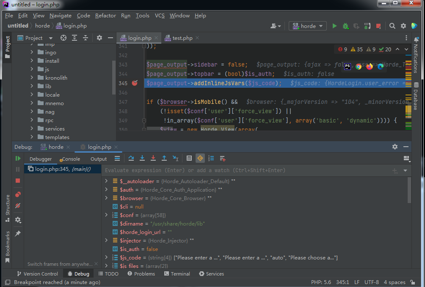This screenshot has height=287, width=425.
Task: Open debug sidebar settings gear
Action: pyautogui.click(x=18, y=220)
